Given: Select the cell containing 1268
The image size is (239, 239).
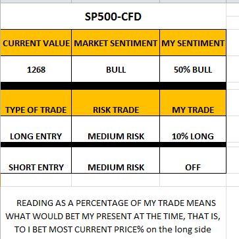Looking at the screenshot, I should (36, 69).
